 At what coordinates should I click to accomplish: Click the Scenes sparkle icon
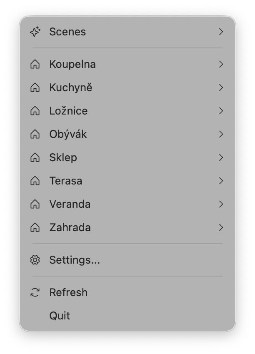point(35,32)
